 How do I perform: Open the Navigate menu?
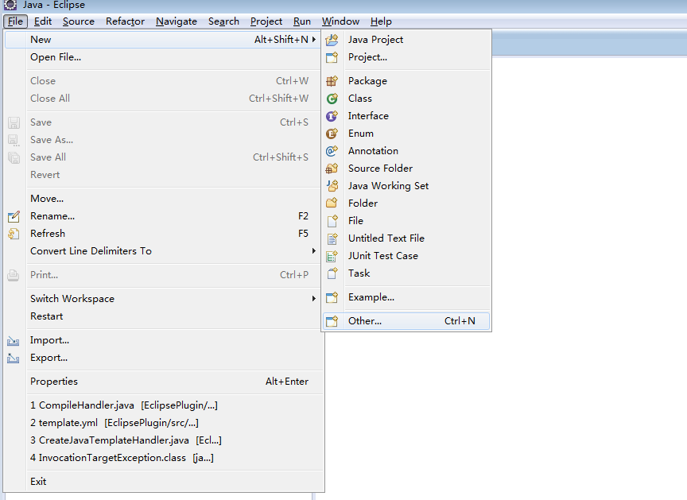[177, 21]
